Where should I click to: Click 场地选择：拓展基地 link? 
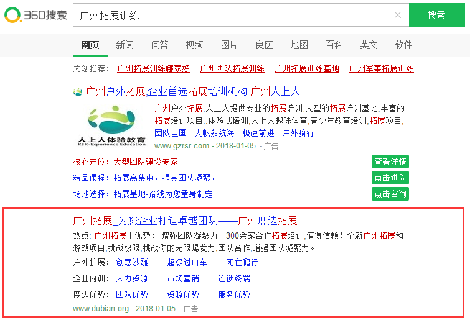click(143, 194)
